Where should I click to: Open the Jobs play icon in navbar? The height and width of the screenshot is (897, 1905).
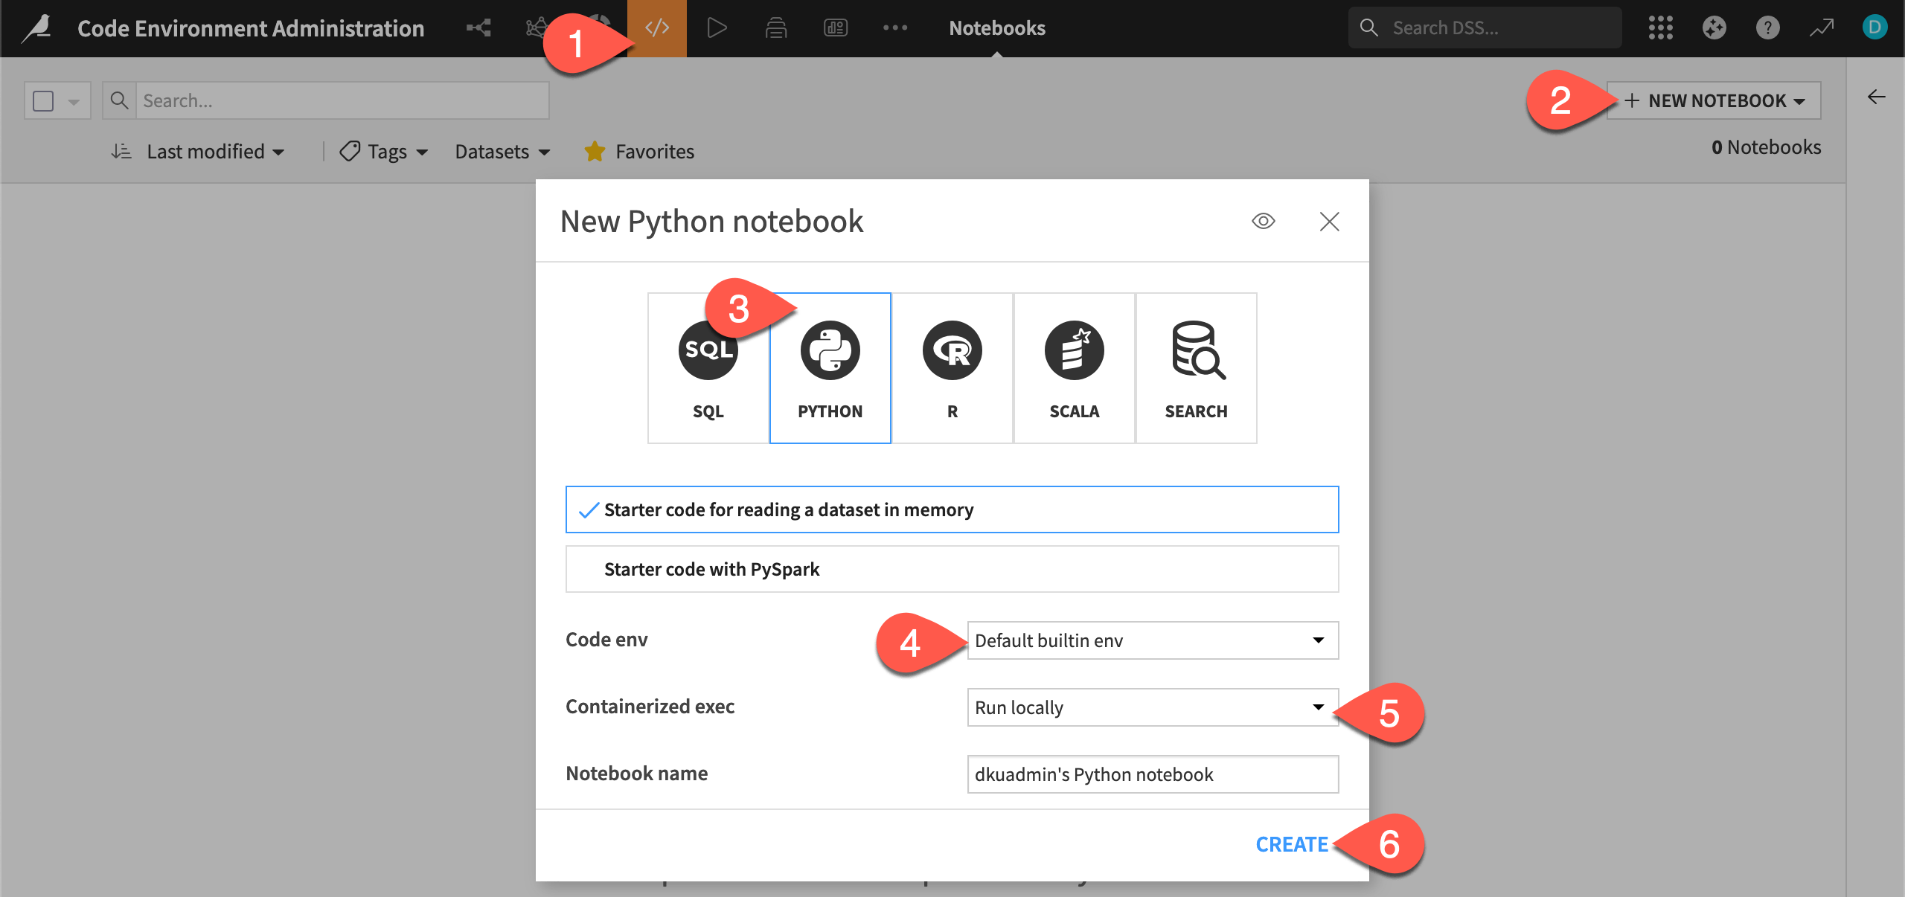click(x=717, y=28)
